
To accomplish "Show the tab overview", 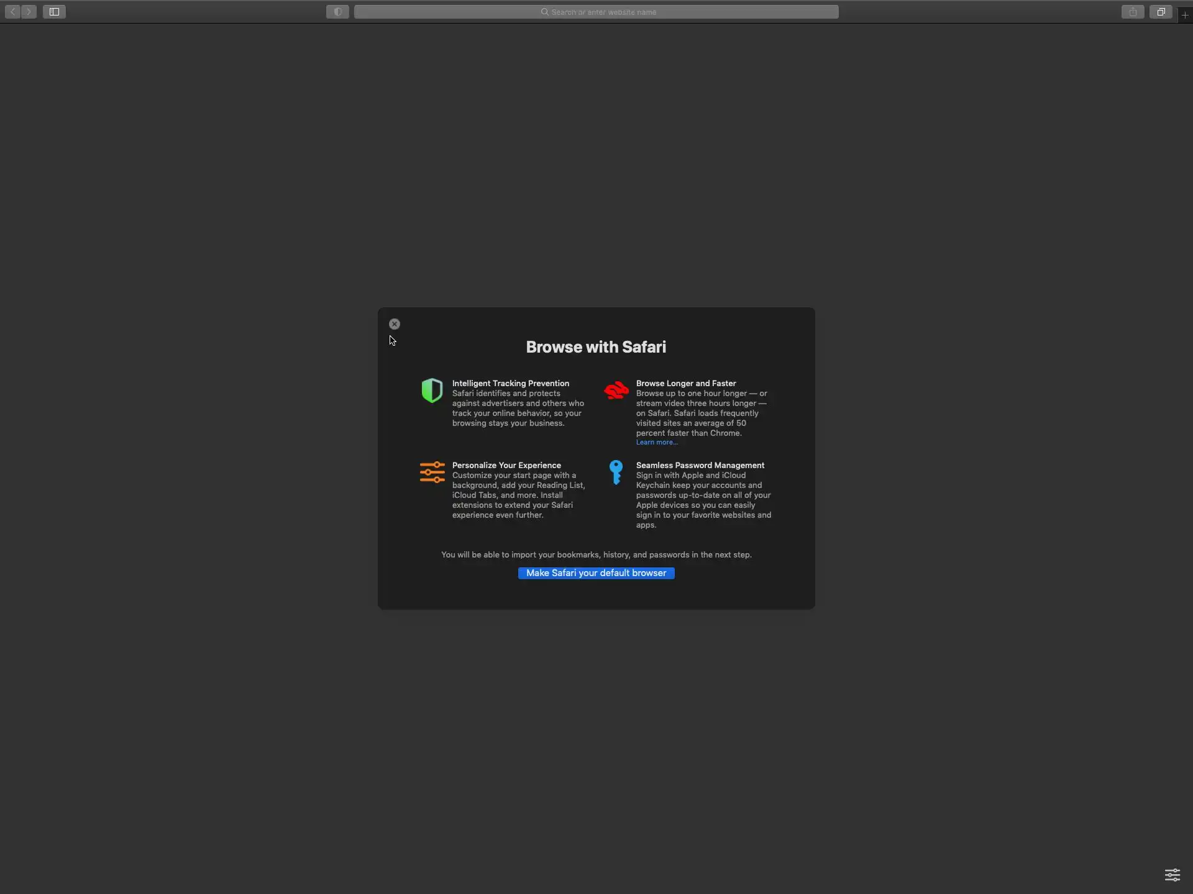I will [x=1161, y=12].
